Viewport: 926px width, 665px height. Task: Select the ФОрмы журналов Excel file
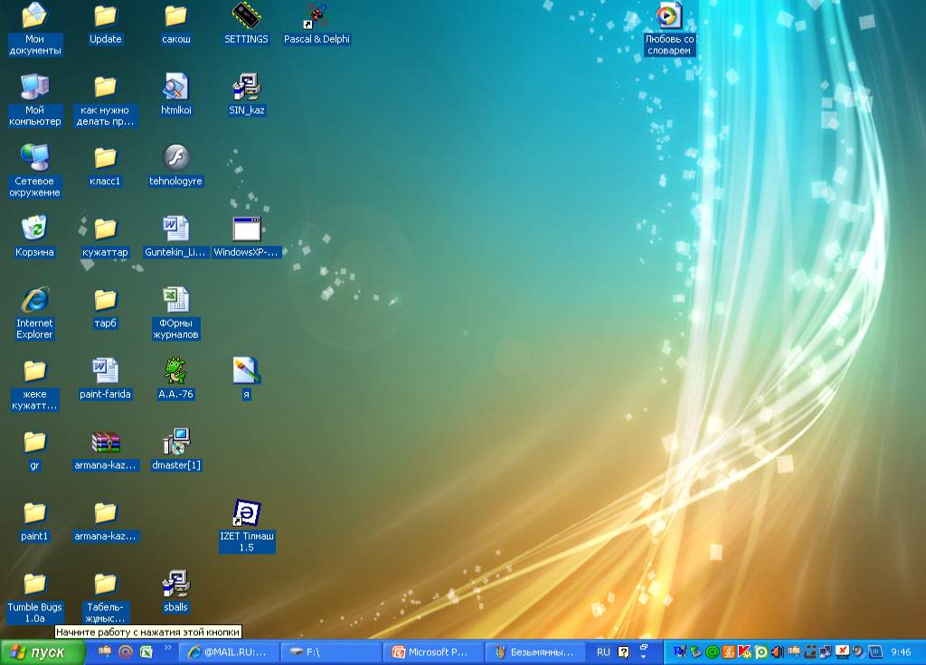tap(175, 300)
